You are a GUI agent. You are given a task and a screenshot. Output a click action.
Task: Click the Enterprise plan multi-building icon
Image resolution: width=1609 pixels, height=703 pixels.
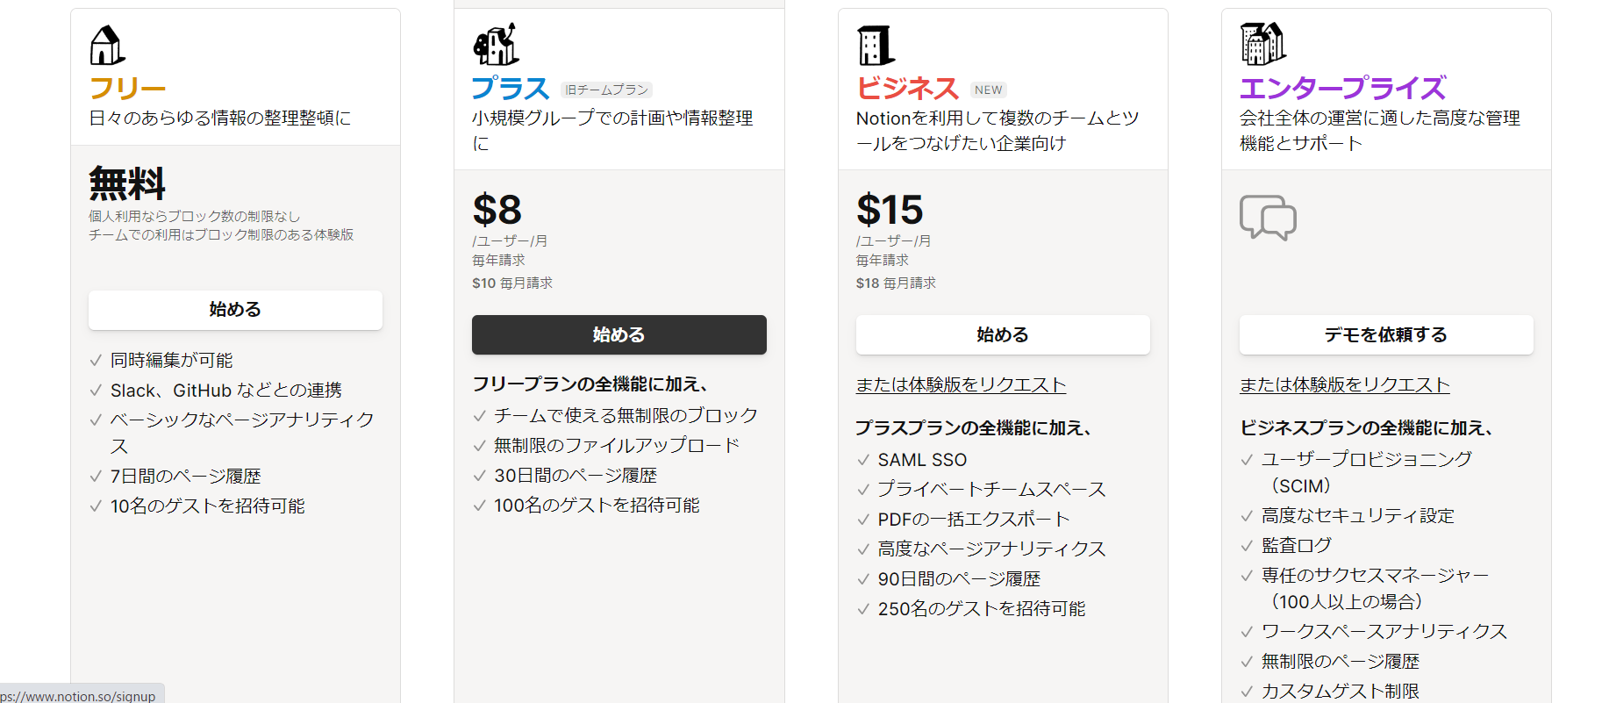click(x=1262, y=44)
